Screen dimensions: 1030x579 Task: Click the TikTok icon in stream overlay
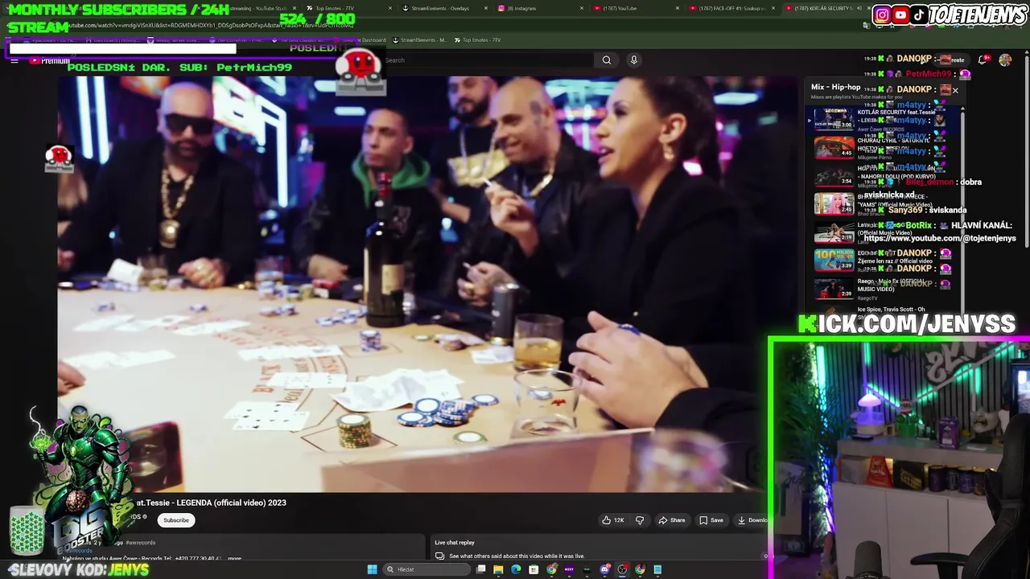(919, 14)
